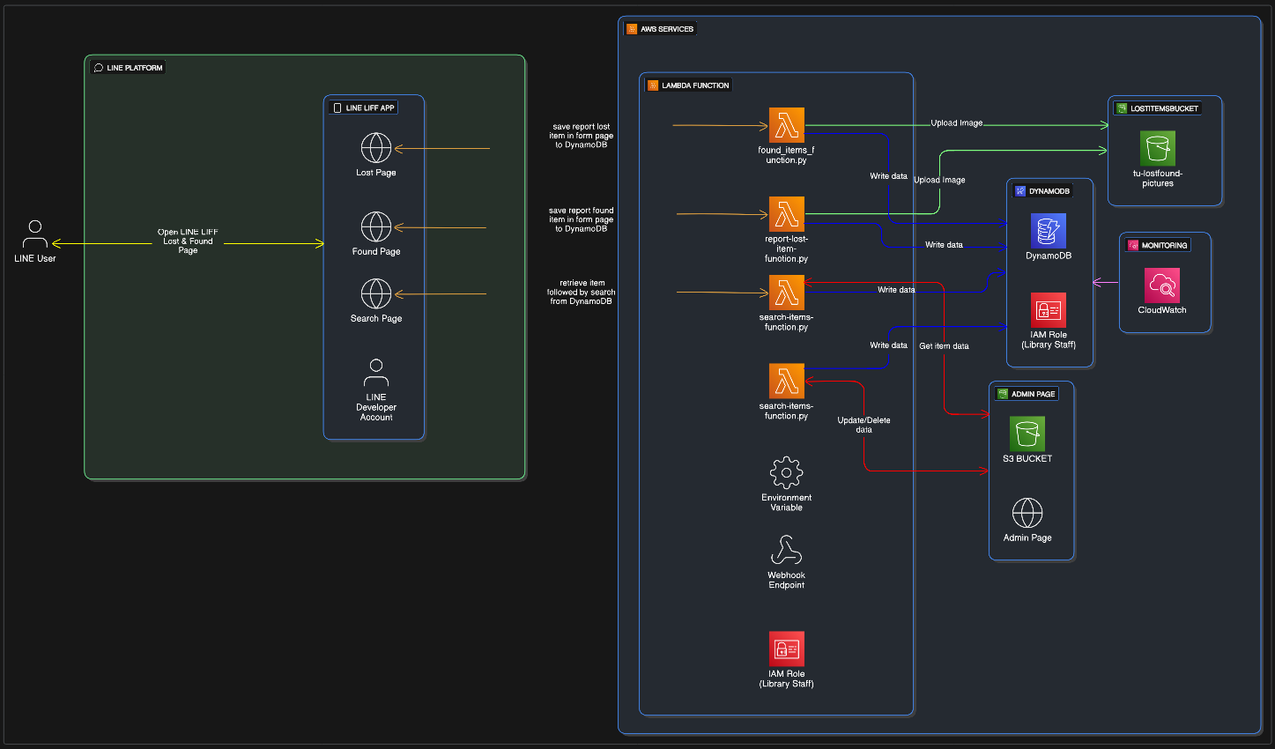Select the report-lost-item-function.py Lambda icon
Screen dimensions: 1275x749
(787, 214)
